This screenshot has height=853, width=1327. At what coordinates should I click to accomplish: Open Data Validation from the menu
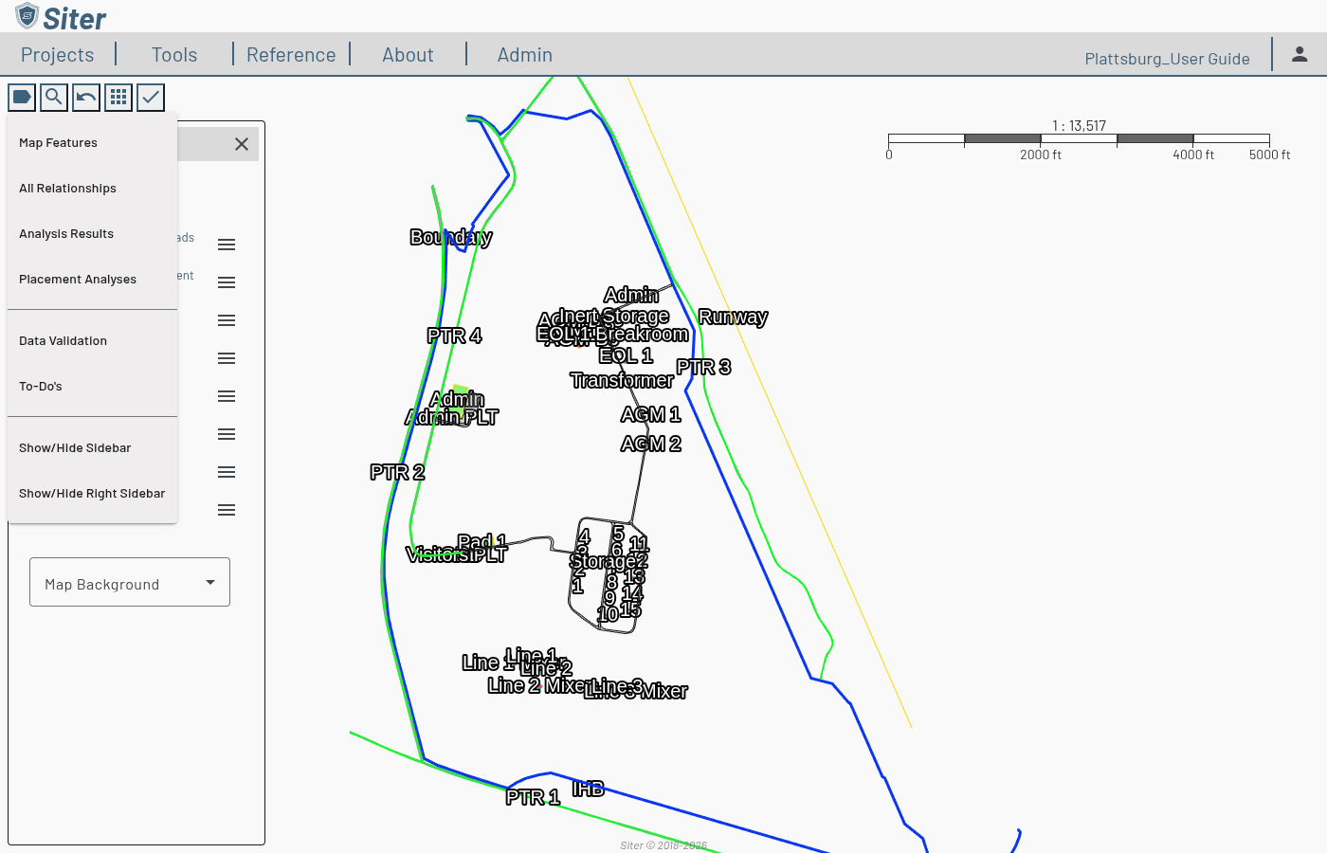point(92,341)
